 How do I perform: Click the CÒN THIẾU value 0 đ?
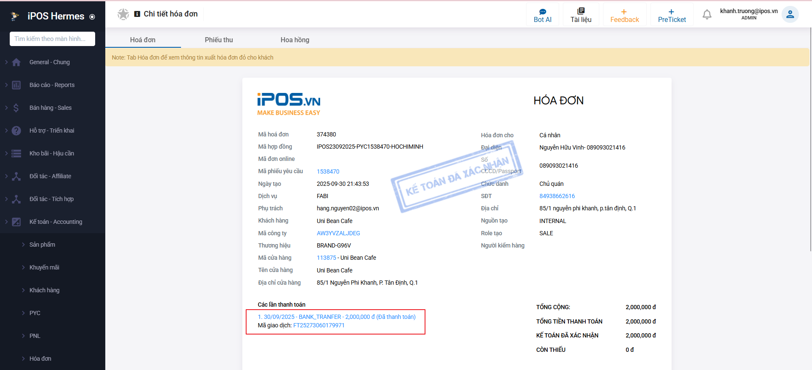click(630, 350)
